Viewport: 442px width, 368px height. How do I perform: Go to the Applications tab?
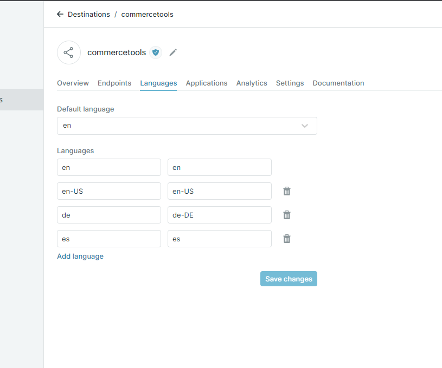point(206,83)
